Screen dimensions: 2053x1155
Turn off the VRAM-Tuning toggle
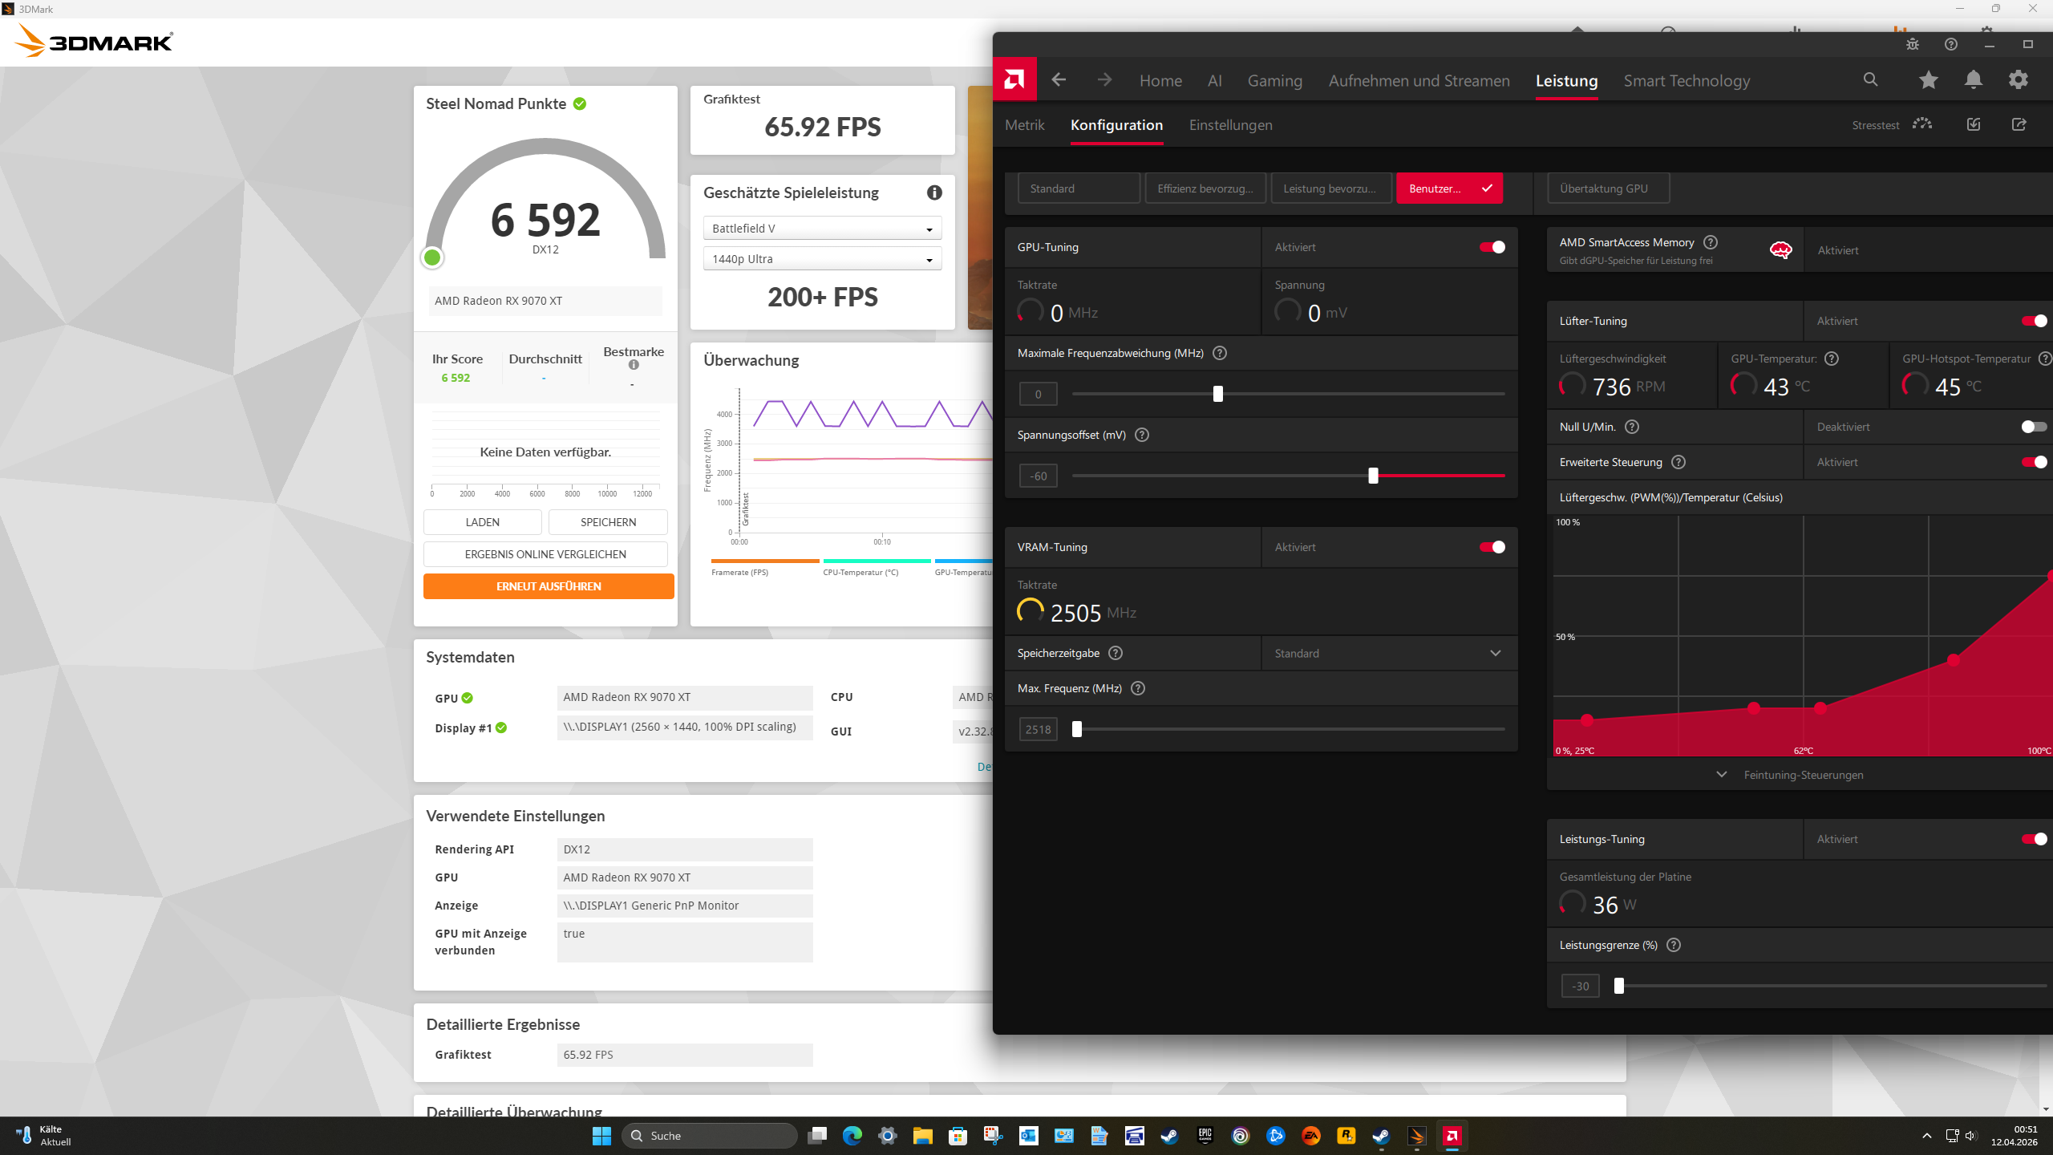click(x=1492, y=547)
